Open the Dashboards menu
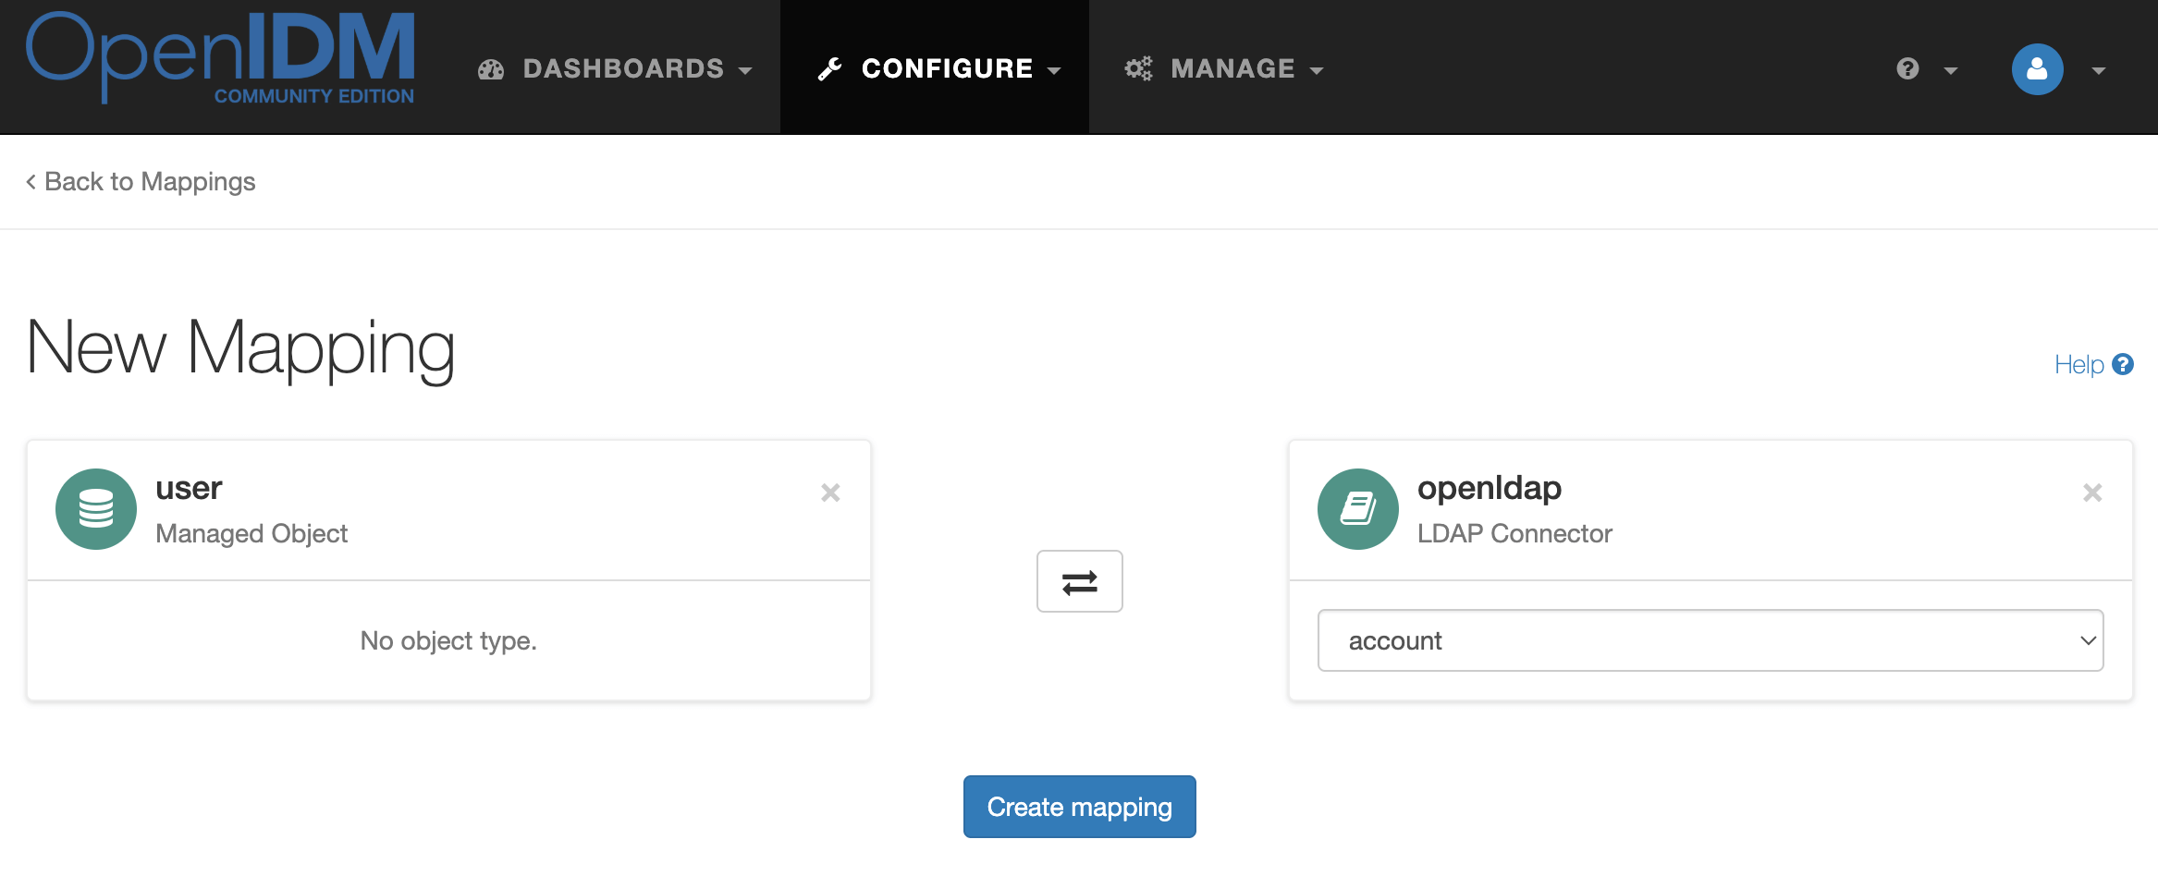2158x876 pixels. click(x=615, y=68)
